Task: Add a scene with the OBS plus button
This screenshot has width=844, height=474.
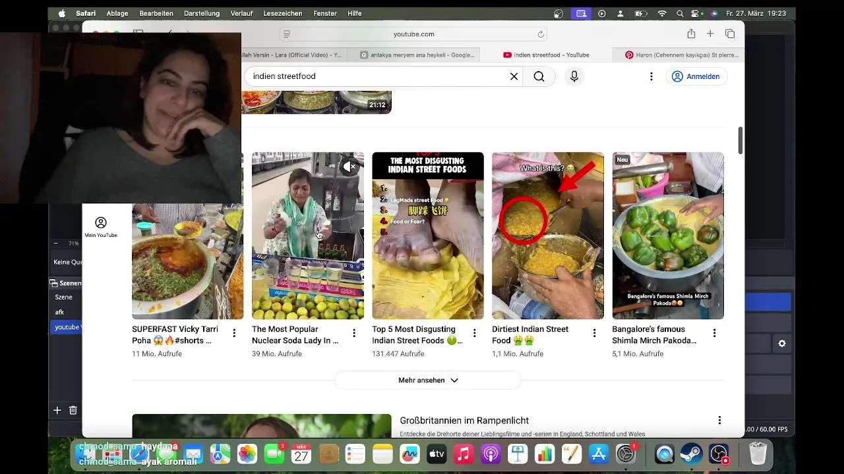Action: click(x=57, y=410)
